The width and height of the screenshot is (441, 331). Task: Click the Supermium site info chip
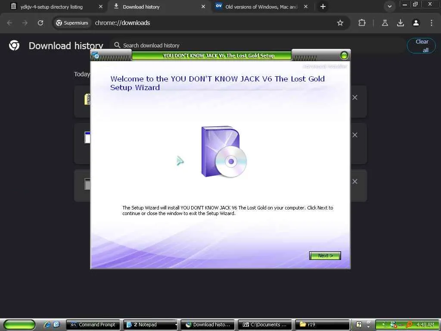pos(72,23)
